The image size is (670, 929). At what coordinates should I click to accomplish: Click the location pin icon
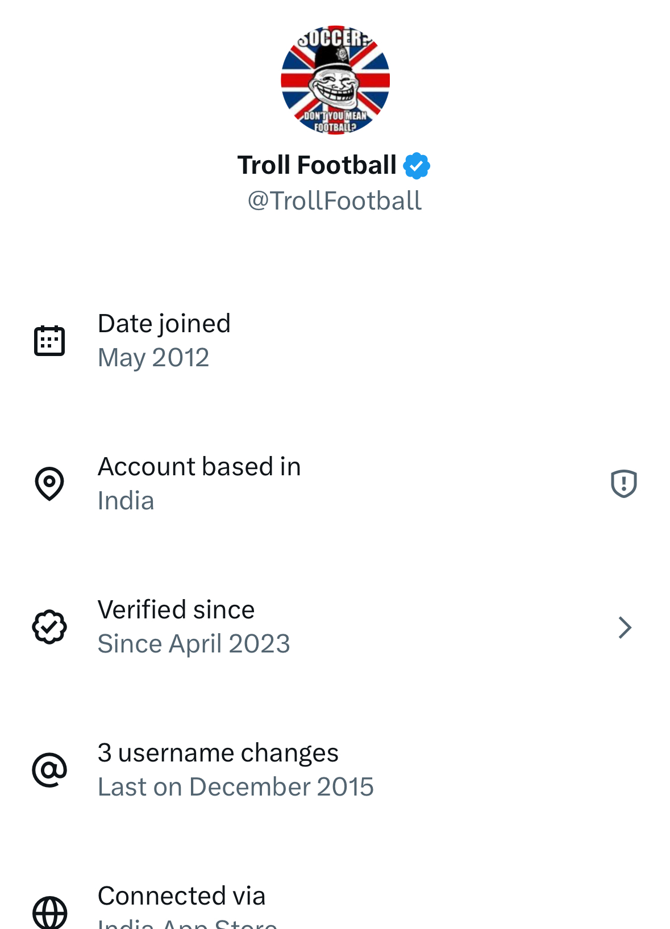[x=49, y=484]
